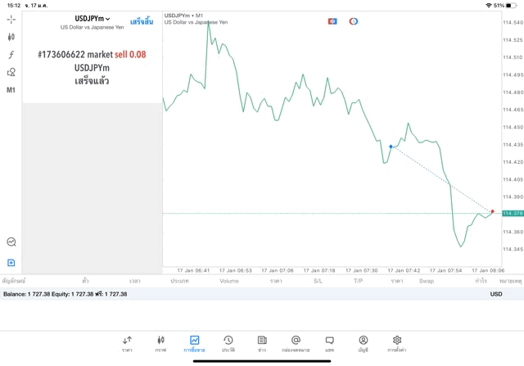Sort trades by Volume column header
Image resolution: width=524 pixels, height=366 pixels.
tap(229, 281)
